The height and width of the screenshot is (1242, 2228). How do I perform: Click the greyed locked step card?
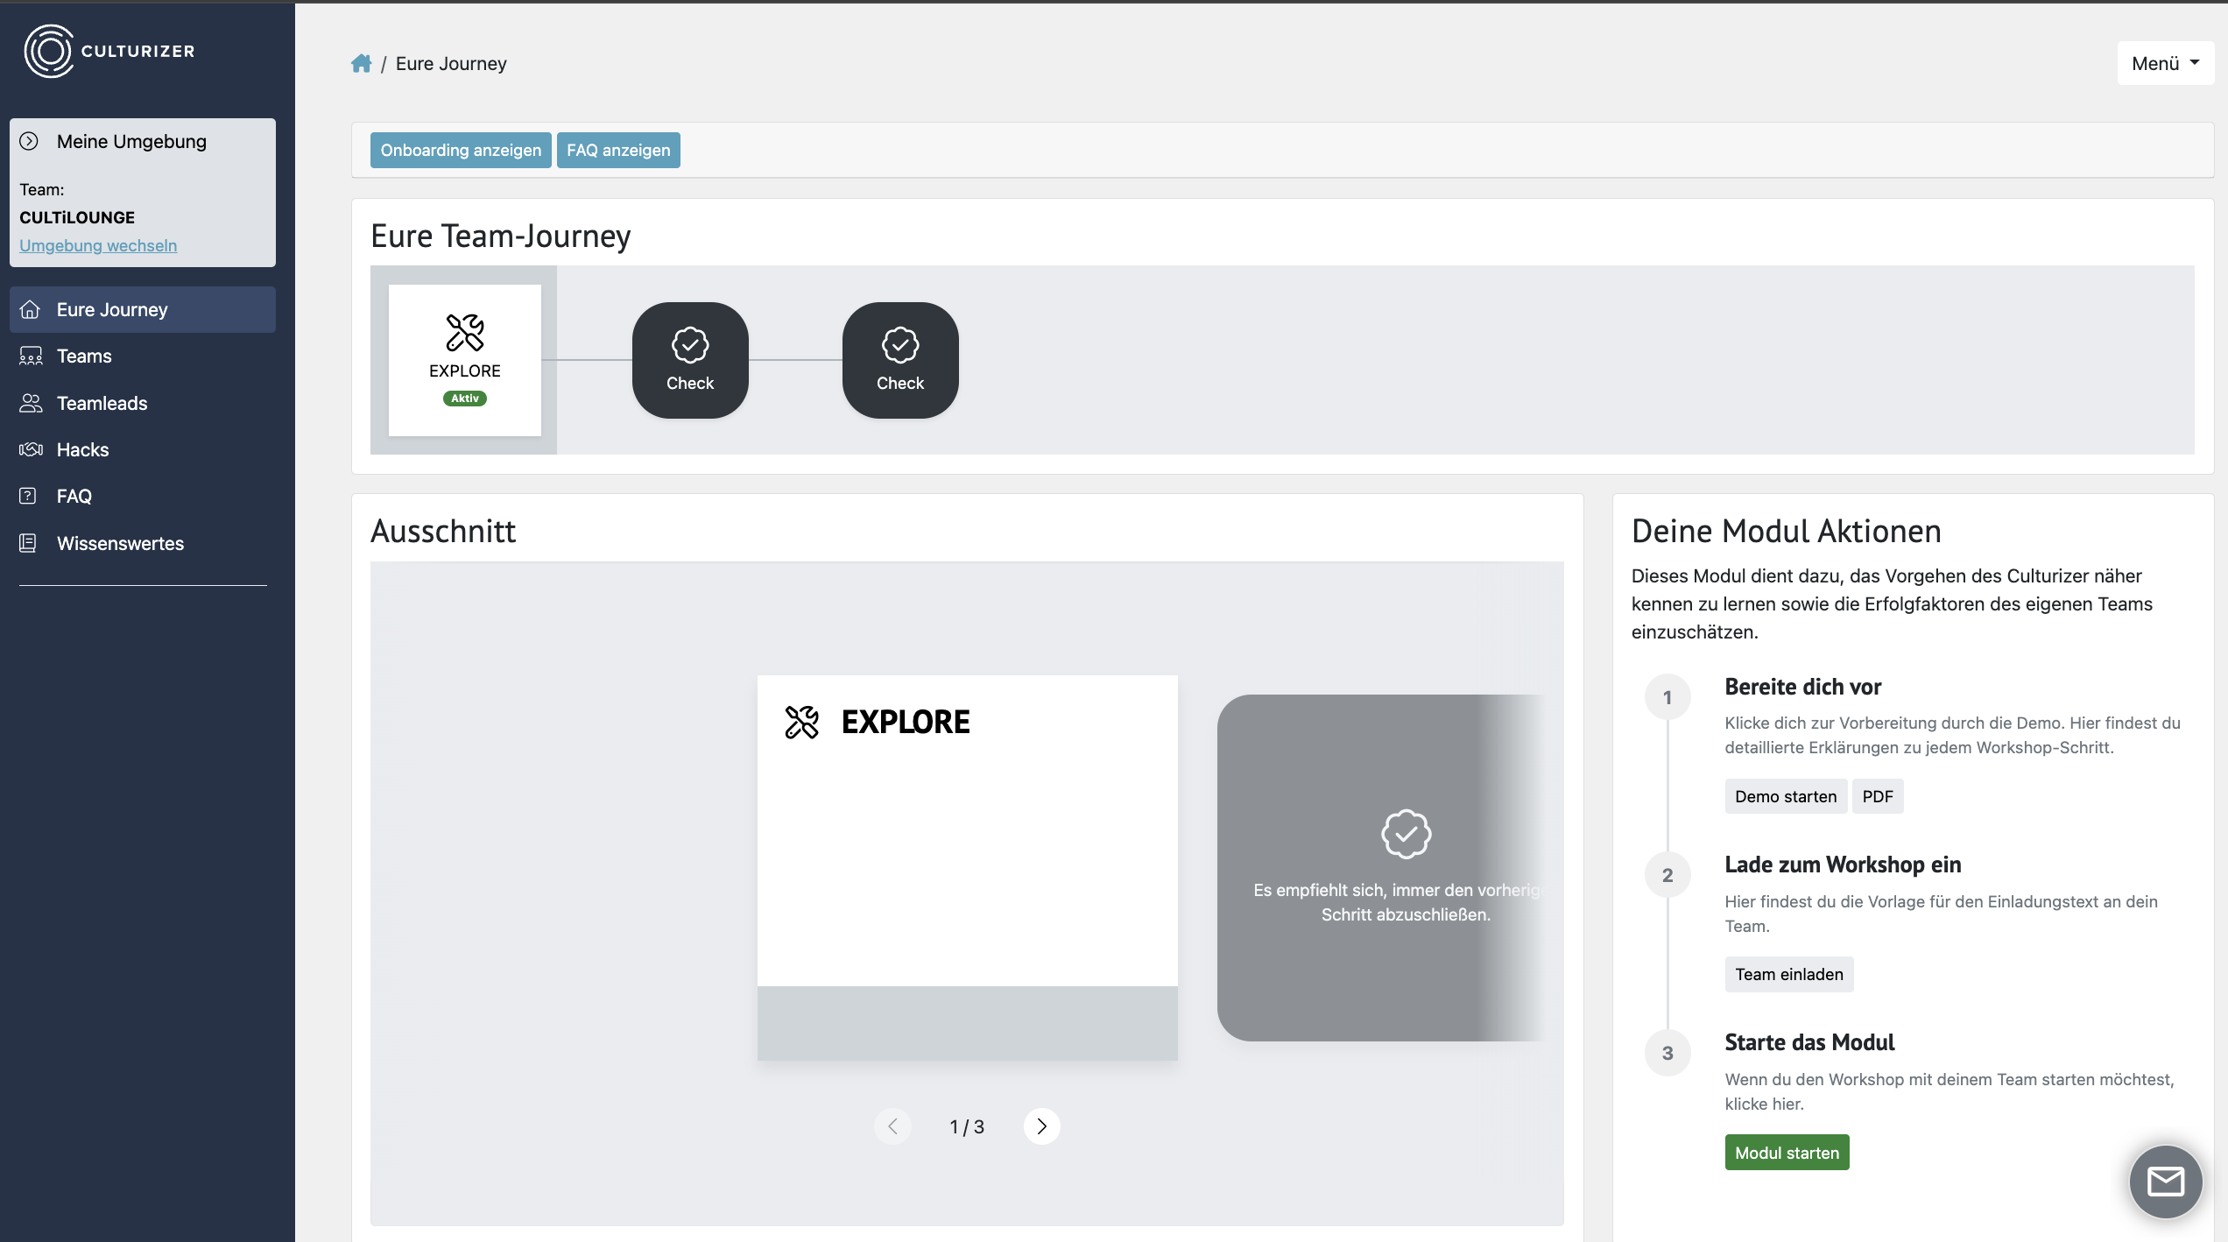point(1379,867)
